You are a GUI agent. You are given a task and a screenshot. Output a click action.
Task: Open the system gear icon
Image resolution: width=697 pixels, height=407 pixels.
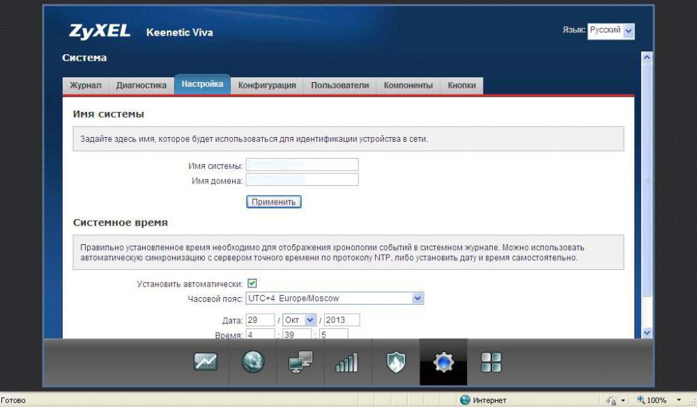[443, 362]
